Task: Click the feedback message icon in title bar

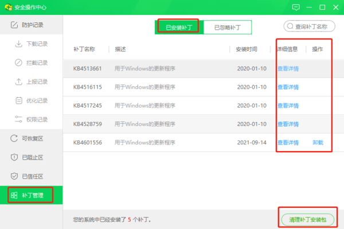Action: (296, 7)
